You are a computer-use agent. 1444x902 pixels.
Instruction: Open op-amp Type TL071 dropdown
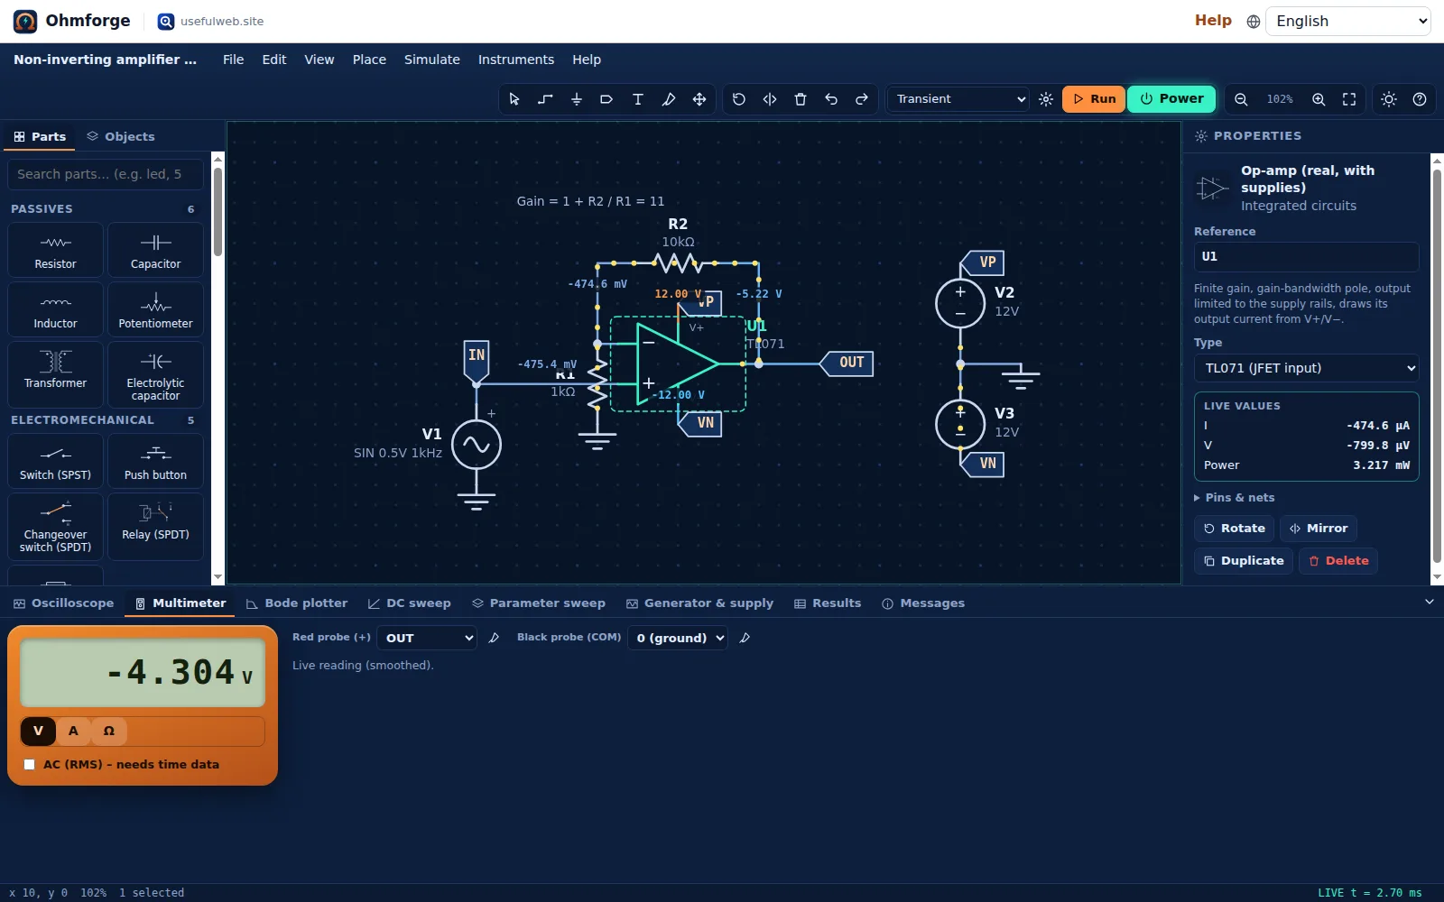click(x=1306, y=368)
